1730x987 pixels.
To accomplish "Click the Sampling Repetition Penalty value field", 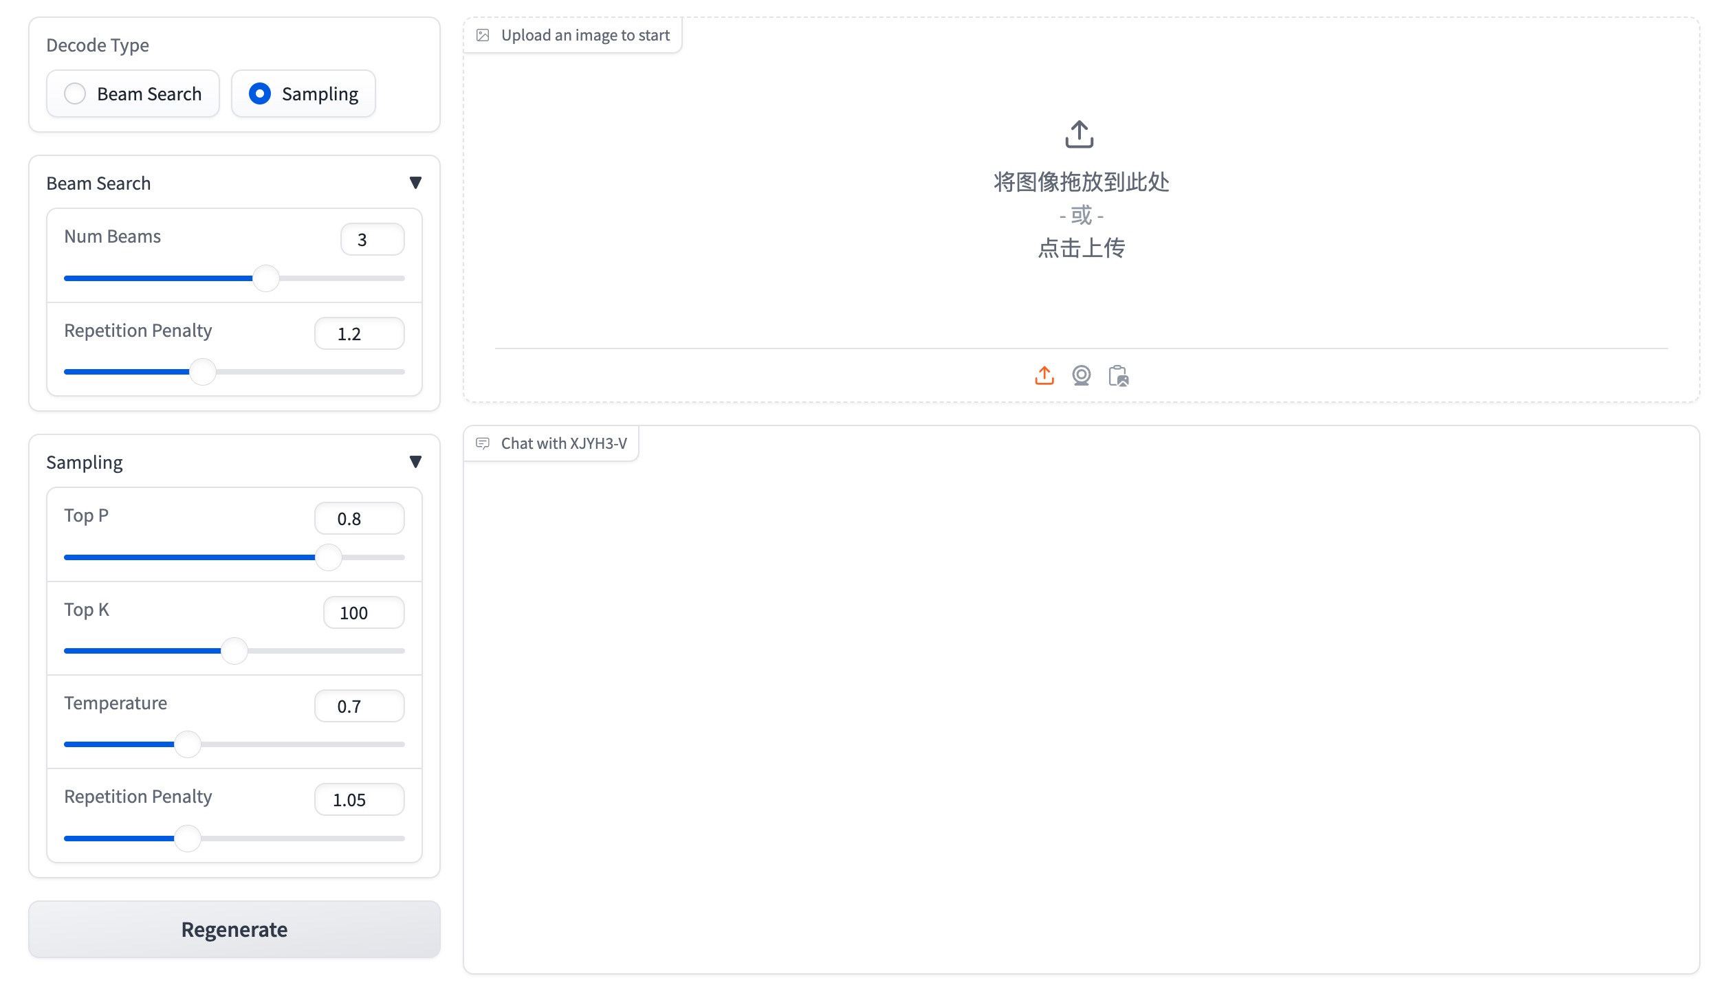I will coord(358,799).
